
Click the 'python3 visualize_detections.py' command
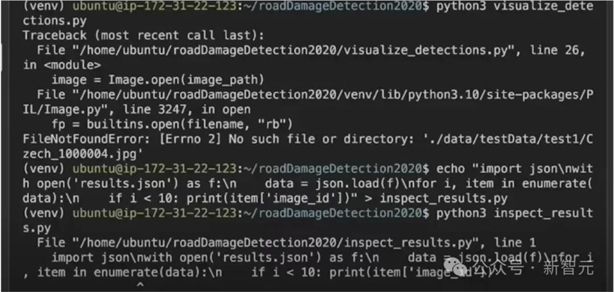[515, 7]
